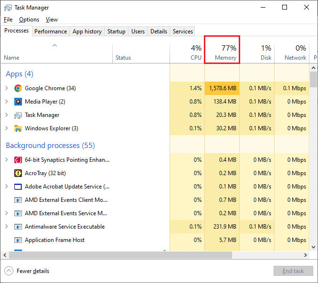Click the Task Manager process icon
This screenshot has height=283, width=318.
18,115
